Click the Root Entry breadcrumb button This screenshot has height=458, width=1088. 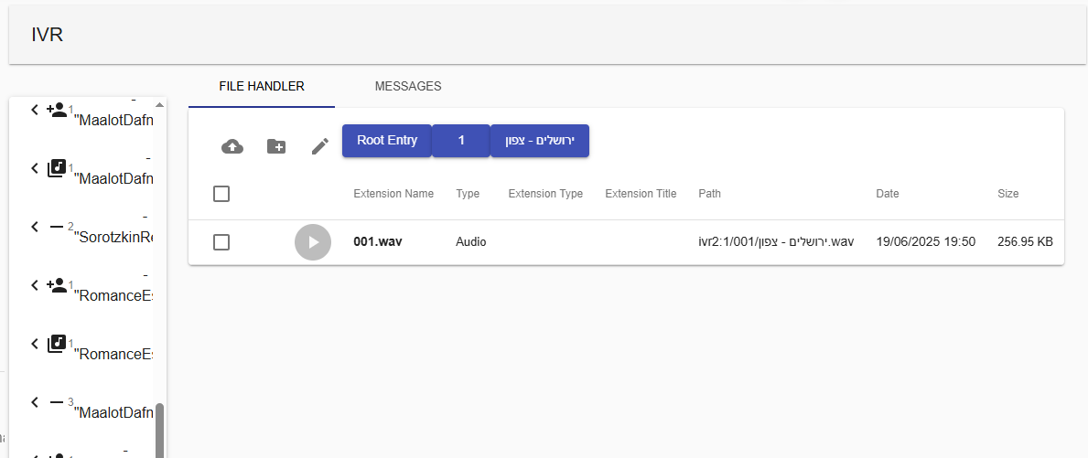(387, 141)
